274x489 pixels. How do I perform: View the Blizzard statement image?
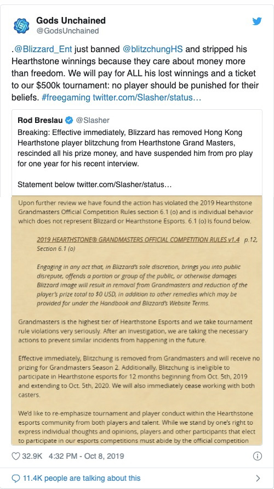tap(136, 321)
